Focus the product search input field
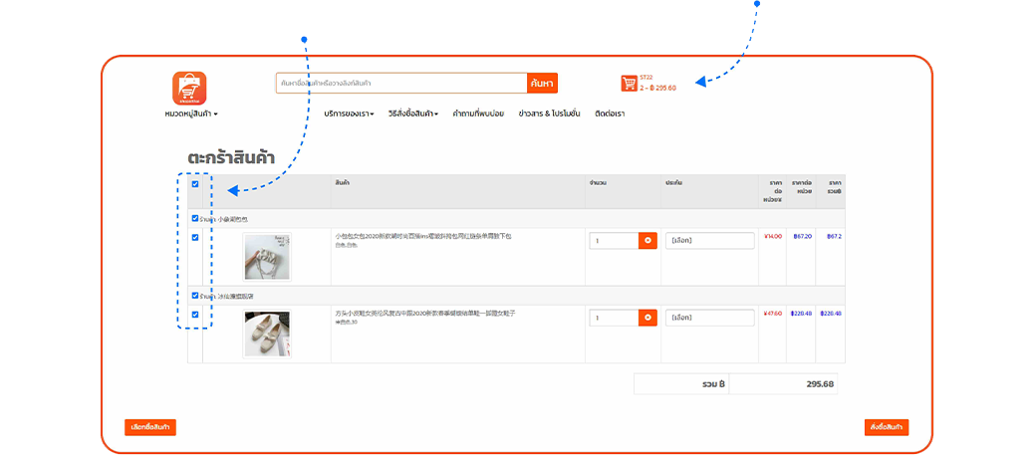The height and width of the screenshot is (455, 1031). click(401, 83)
